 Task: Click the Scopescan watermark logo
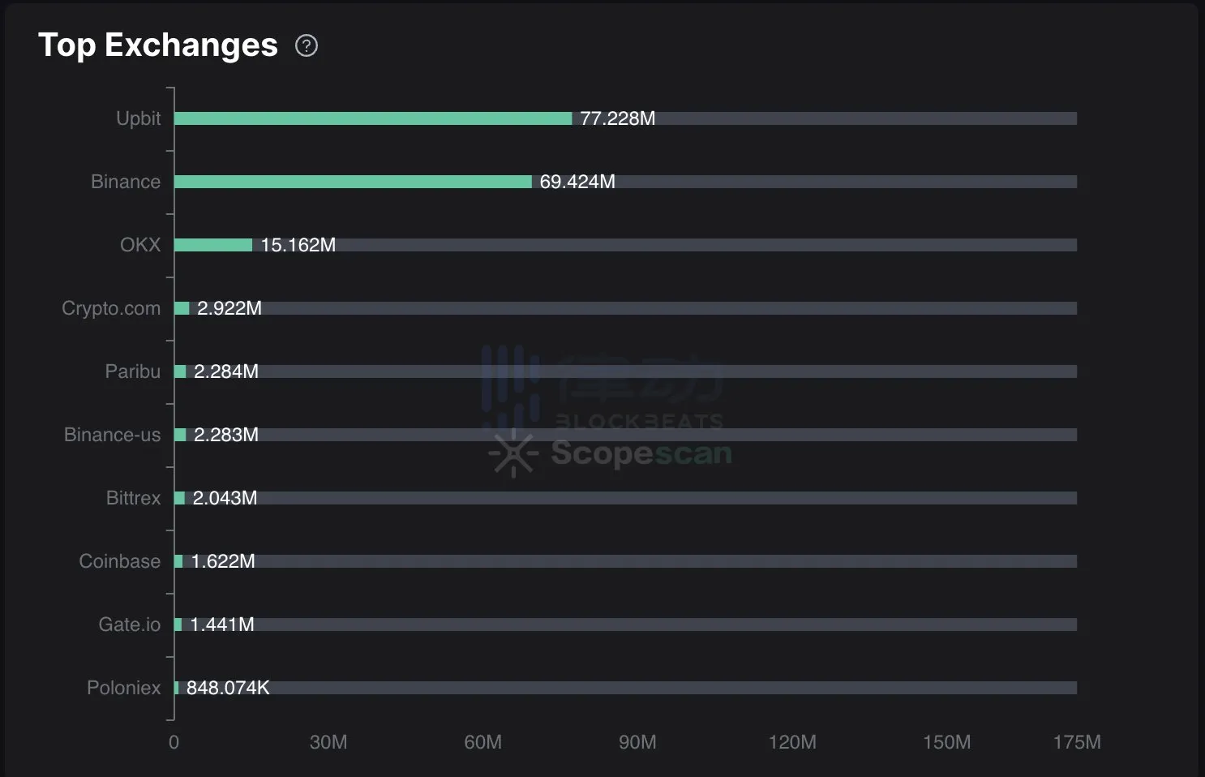tap(611, 453)
